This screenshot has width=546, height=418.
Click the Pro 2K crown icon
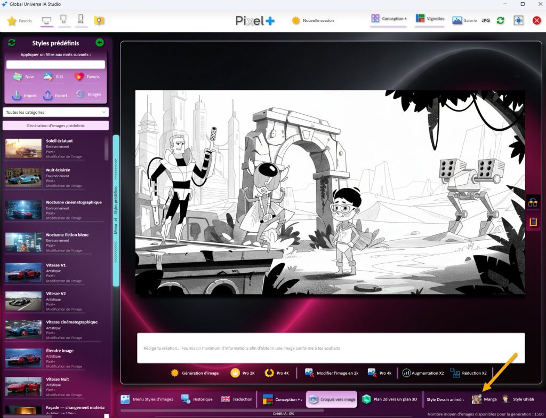pyautogui.click(x=235, y=373)
